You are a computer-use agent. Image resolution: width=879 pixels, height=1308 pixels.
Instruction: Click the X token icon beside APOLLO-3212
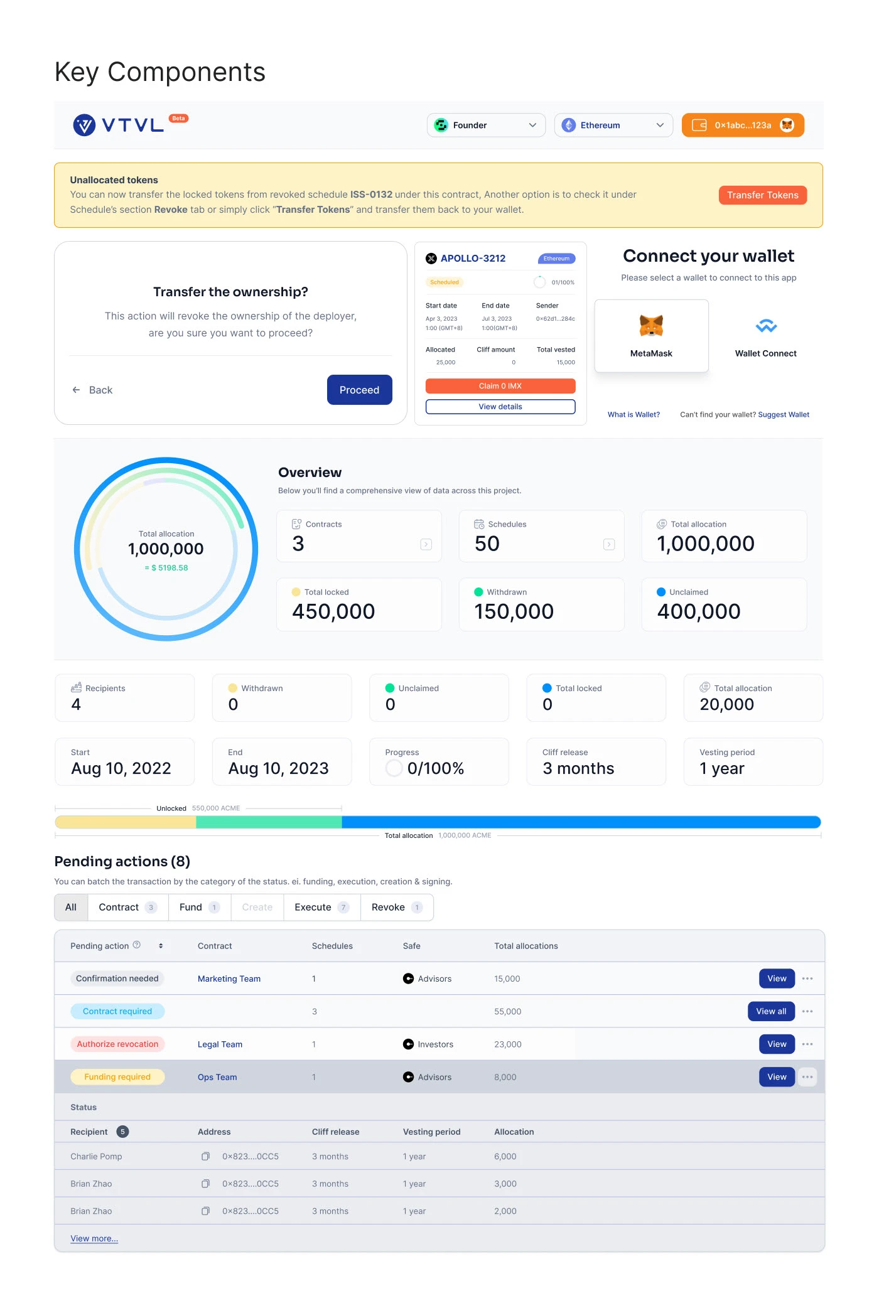point(431,258)
